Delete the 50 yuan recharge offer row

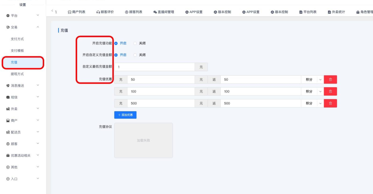pyautogui.click(x=330, y=80)
